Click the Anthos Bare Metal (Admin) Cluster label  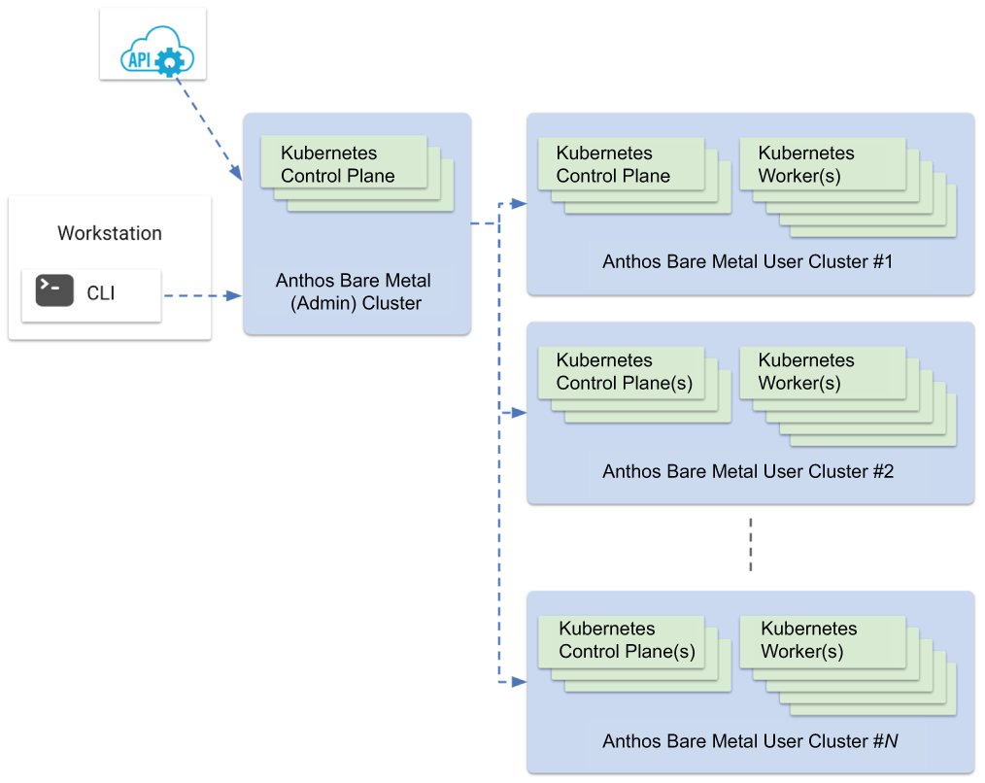tap(354, 291)
